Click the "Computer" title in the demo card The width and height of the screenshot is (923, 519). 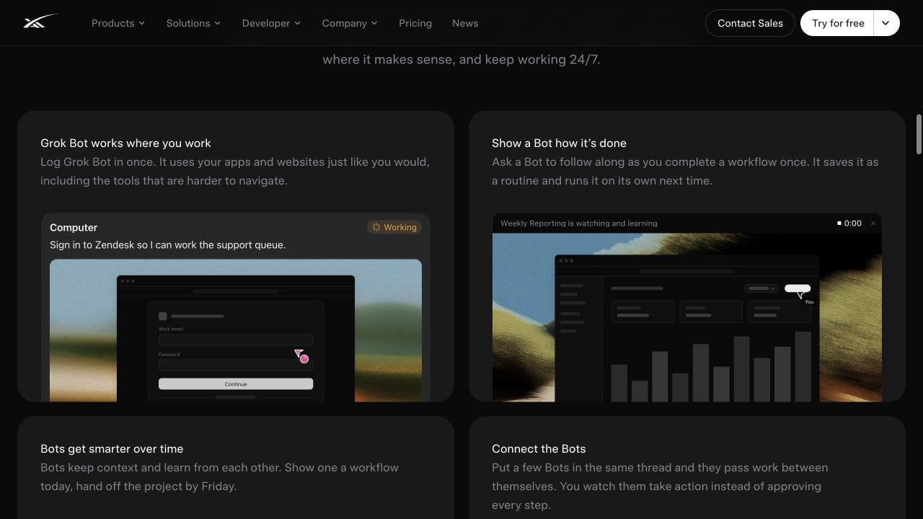tap(74, 227)
